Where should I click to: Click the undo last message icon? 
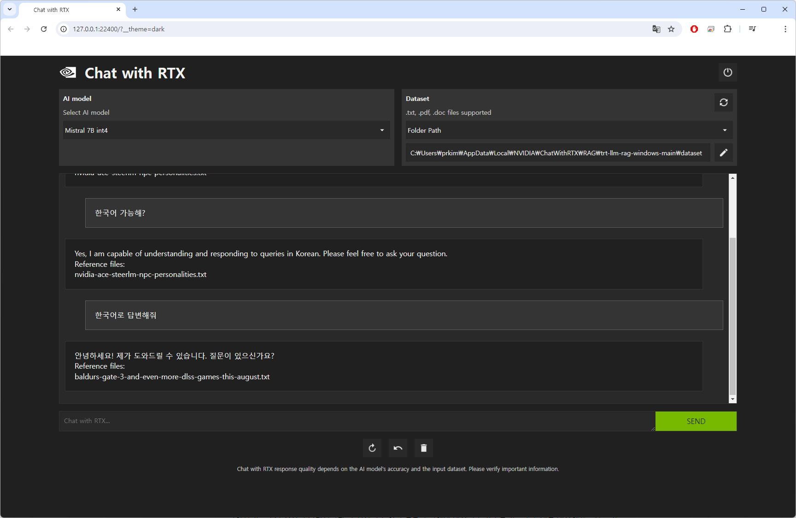click(x=398, y=448)
